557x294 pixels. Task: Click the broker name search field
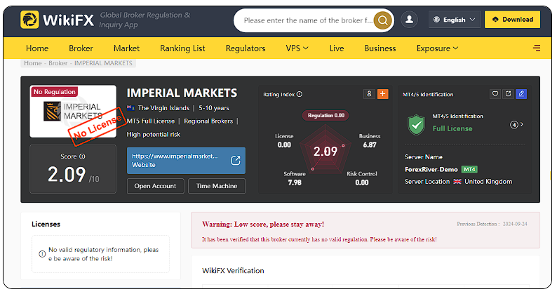click(308, 20)
